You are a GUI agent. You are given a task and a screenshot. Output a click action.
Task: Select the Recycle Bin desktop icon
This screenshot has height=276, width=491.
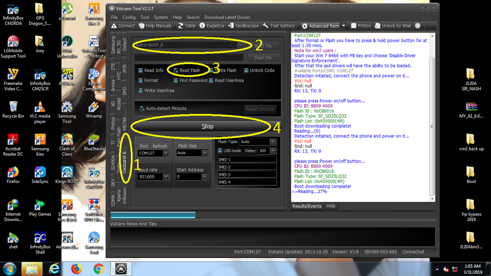pyautogui.click(x=13, y=110)
